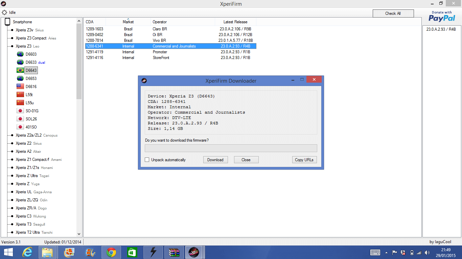Click the USA flag icon beside D6616
462x259 pixels.
pos(20,87)
